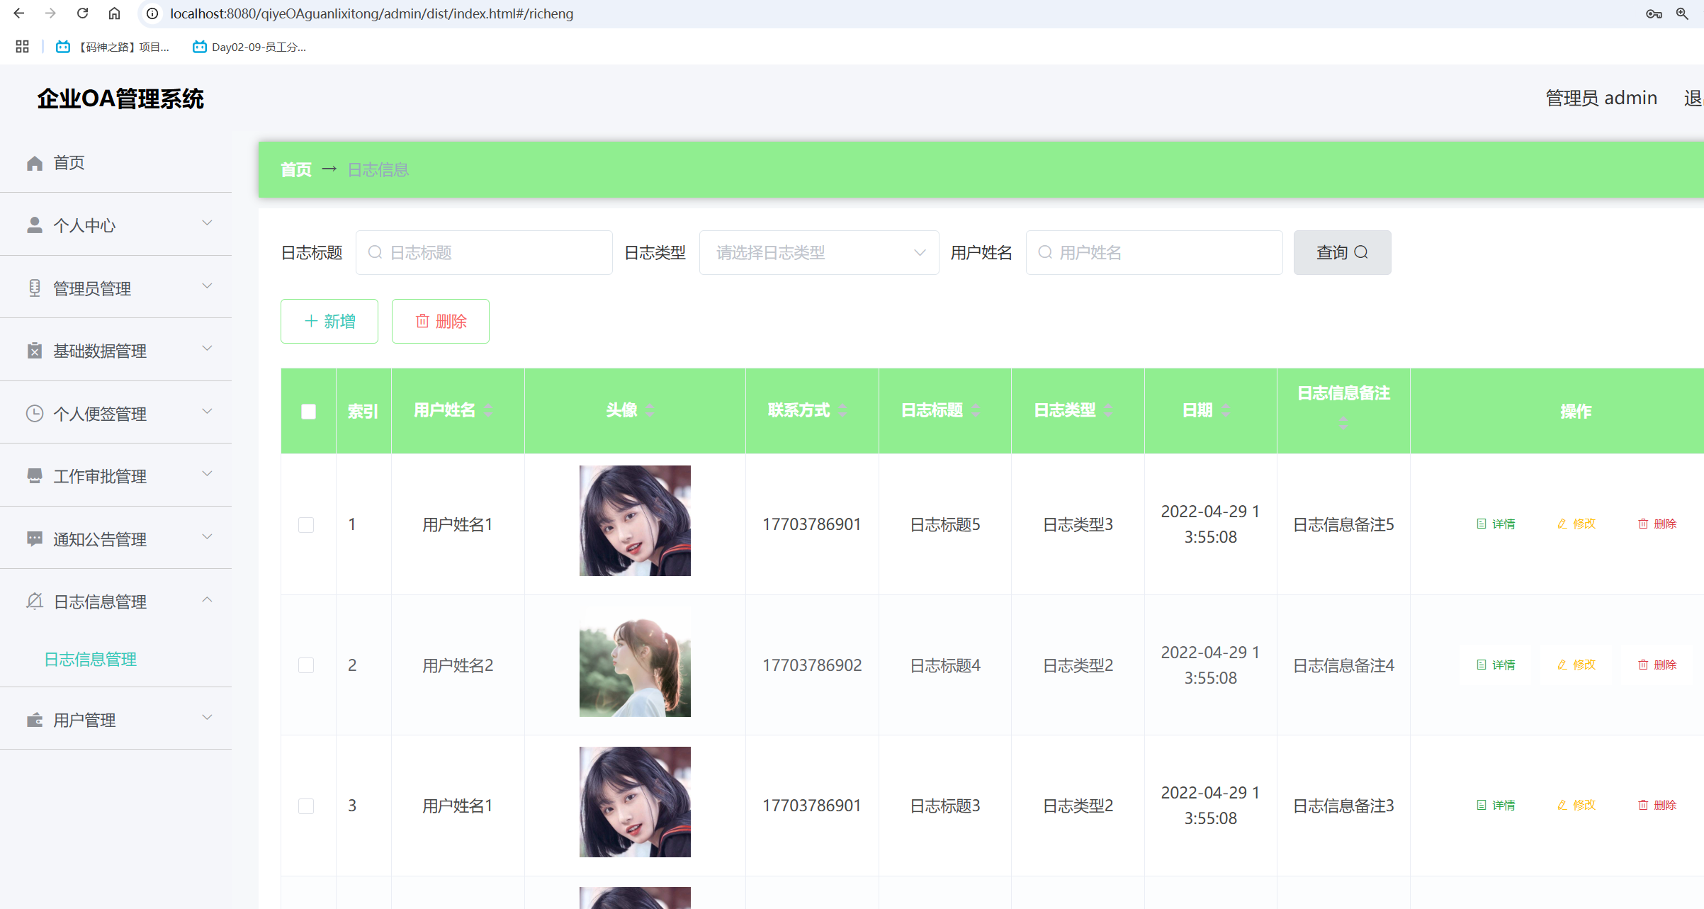Image resolution: width=1704 pixels, height=909 pixels.
Task: Open 日志信息管理 submenu item
Action: coord(91,659)
